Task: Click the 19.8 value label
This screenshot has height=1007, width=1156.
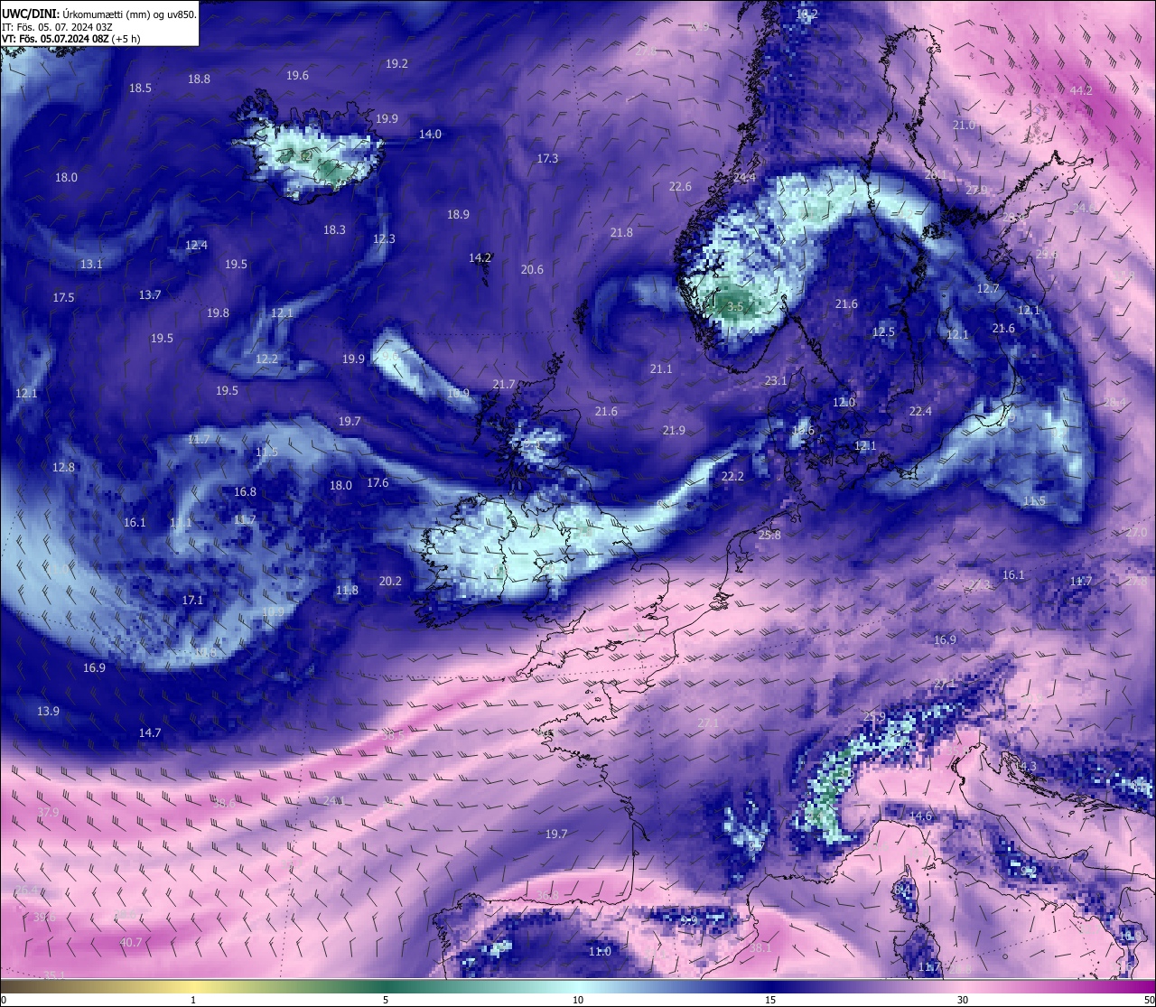Action: [218, 313]
